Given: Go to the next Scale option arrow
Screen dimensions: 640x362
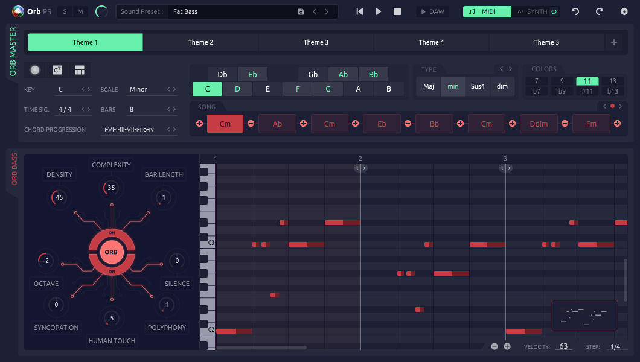Looking at the screenshot, I should pyautogui.click(x=174, y=89).
